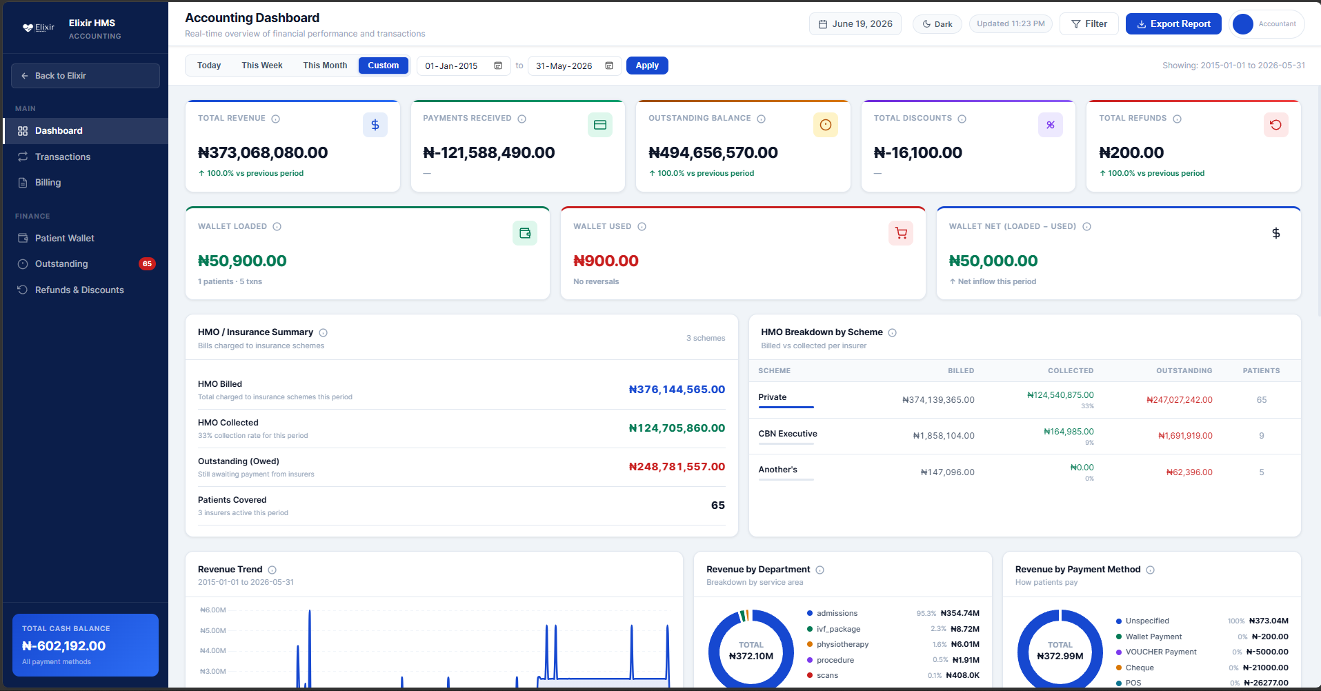
Task: Show info for Wallet Loaded
Action: pyautogui.click(x=277, y=227)
